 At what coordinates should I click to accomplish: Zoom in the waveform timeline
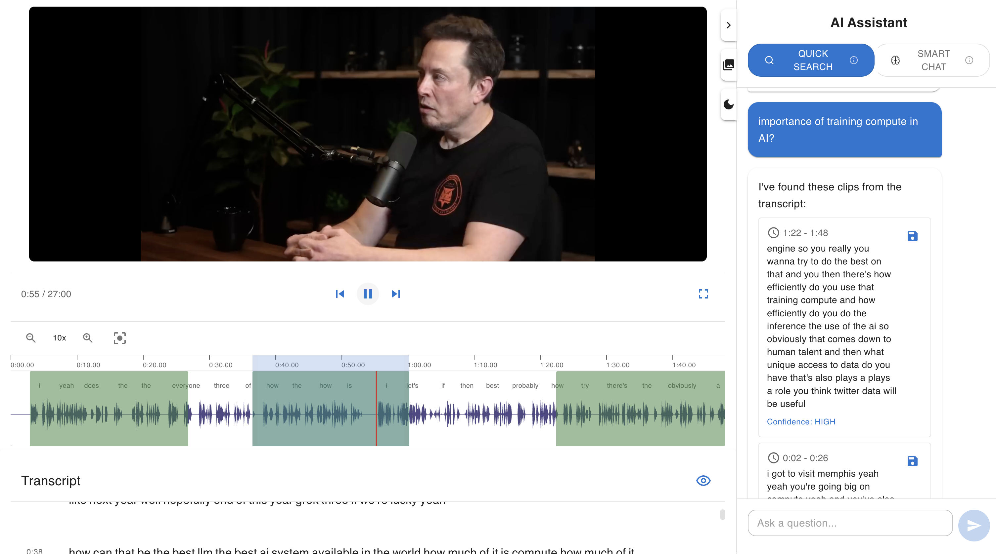coord(88,338)
